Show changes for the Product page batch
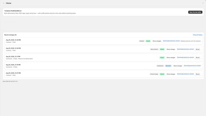The height and width of the screenshot is (116, 206). [171, 74]
